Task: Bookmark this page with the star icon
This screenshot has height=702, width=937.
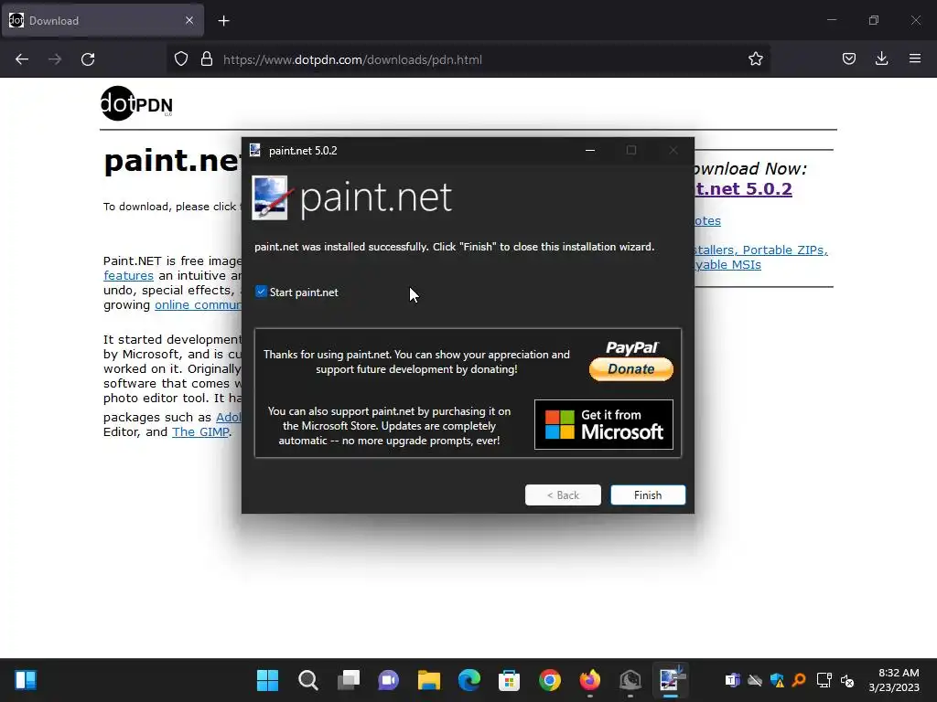Action: 755,59
